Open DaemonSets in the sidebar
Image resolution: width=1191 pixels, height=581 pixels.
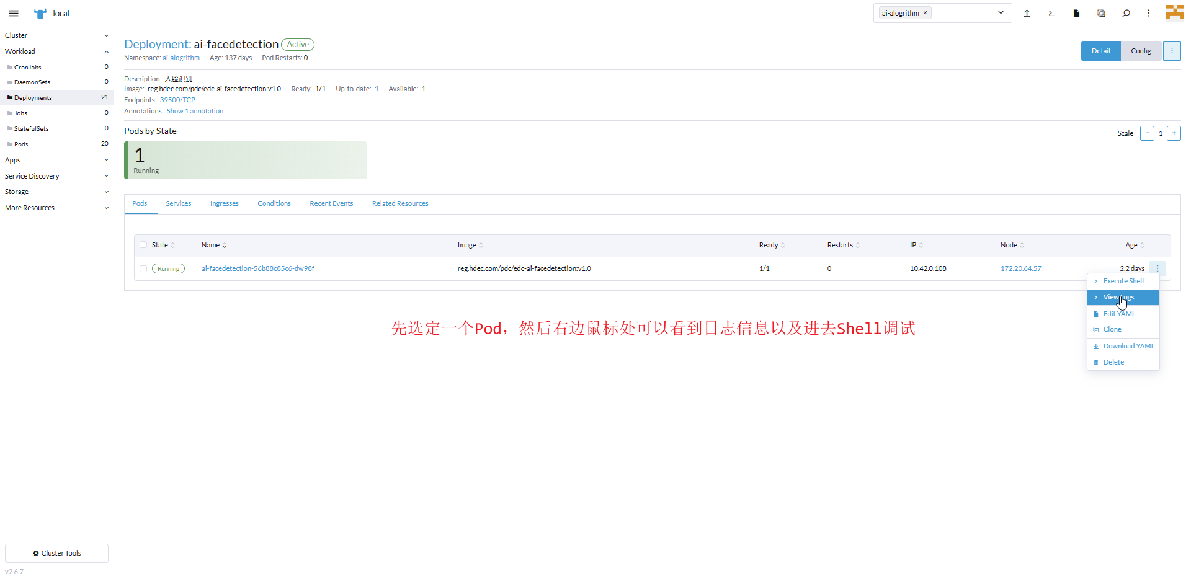56,82
